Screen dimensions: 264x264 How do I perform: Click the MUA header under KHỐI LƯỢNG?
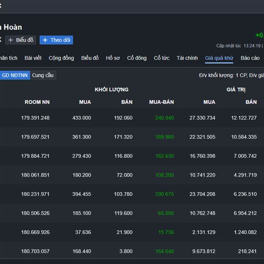85,102
